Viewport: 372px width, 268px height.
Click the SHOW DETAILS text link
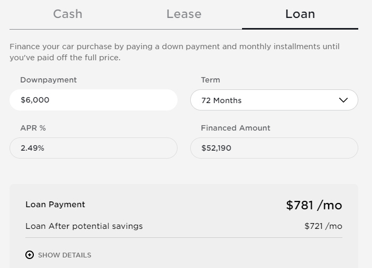coord(64,255)
